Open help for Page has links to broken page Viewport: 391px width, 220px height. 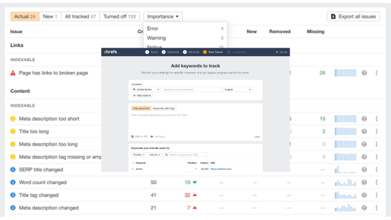(x=364, y=73)
